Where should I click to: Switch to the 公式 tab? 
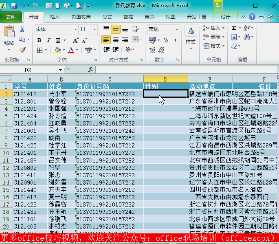pos(107,17)
